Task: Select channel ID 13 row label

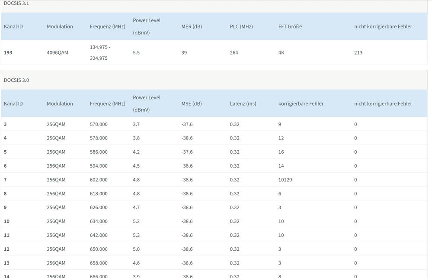Action: (6, 263)
